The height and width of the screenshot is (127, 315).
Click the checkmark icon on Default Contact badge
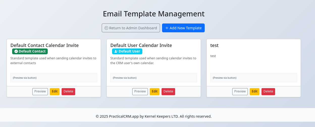pyautogui.click(x=16, y=51)
